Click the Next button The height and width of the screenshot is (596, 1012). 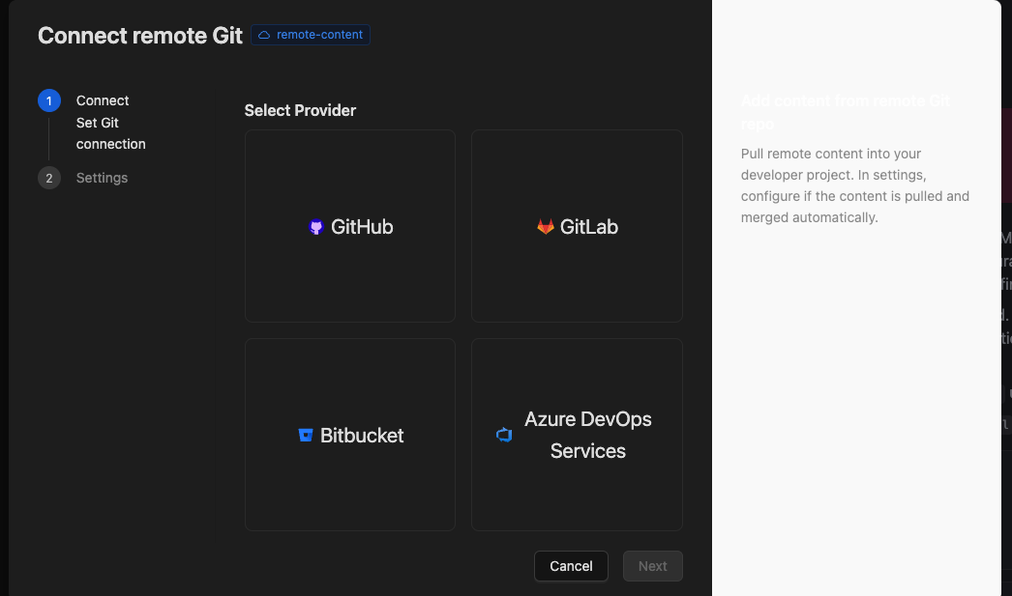pyautogui.click(x=652, y=566)
